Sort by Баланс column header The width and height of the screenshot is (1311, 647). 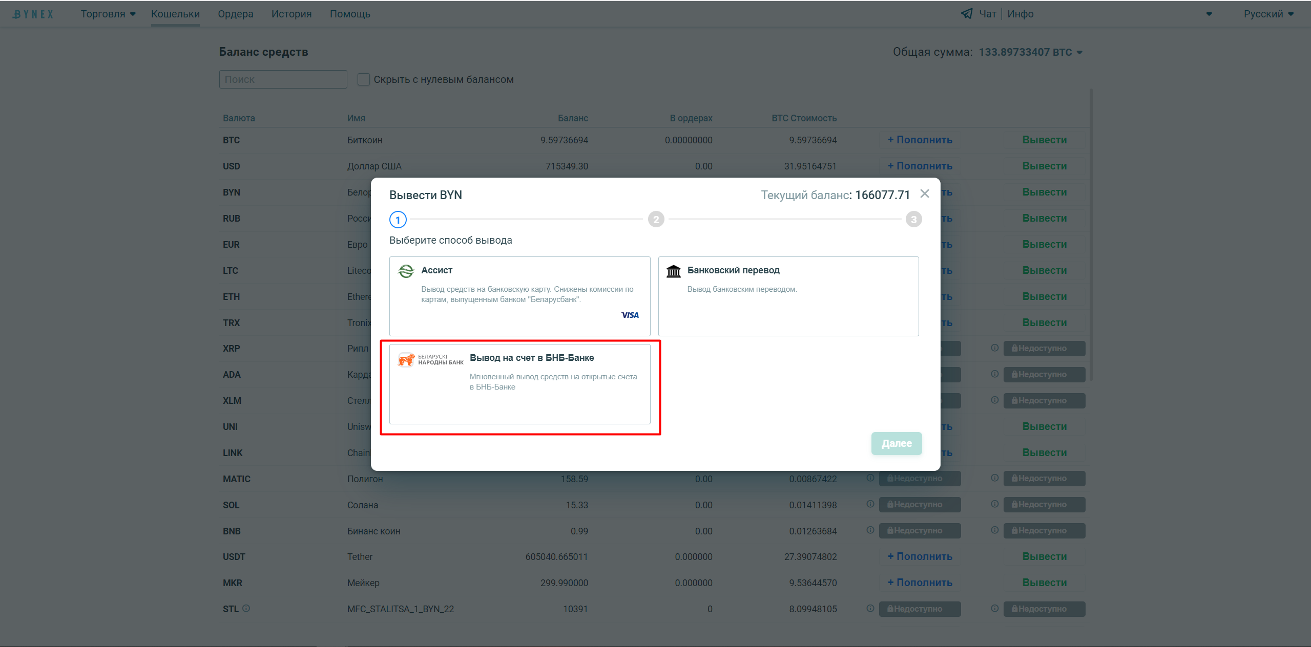pos(573,118)
